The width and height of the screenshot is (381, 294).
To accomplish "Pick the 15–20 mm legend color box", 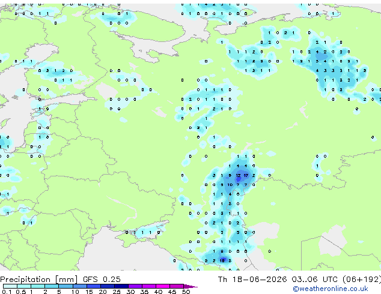I will coord(94,286).
